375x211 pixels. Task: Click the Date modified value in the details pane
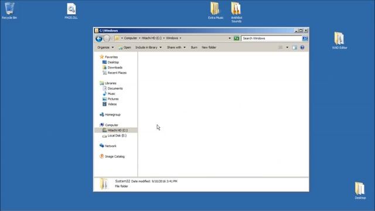click(x=164, y=181)
